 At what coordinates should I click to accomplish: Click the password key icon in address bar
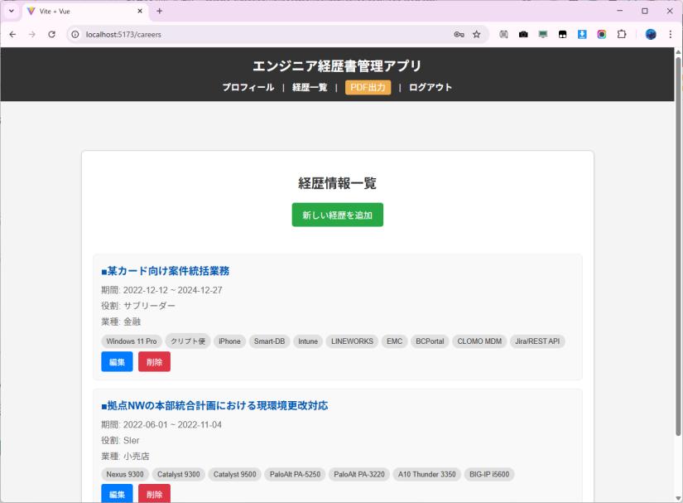[x=459, y=34]
